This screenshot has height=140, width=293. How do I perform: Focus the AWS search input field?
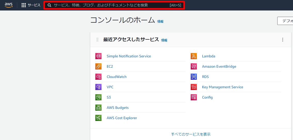[114, 5]
